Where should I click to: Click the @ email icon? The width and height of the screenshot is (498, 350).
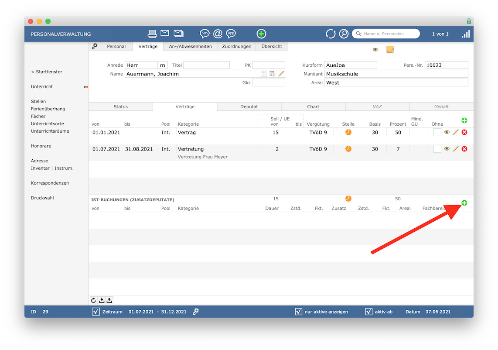(x=218, y=33)
